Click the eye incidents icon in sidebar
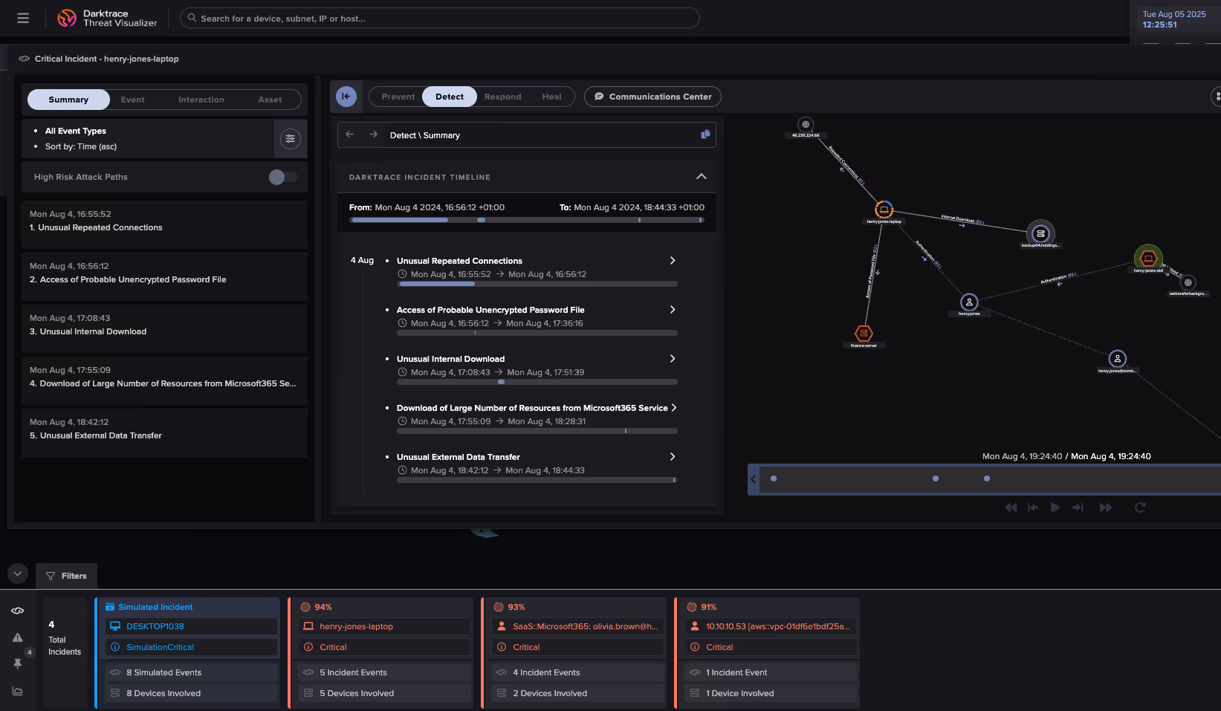 pyautogui.click(x=17, y=611)
